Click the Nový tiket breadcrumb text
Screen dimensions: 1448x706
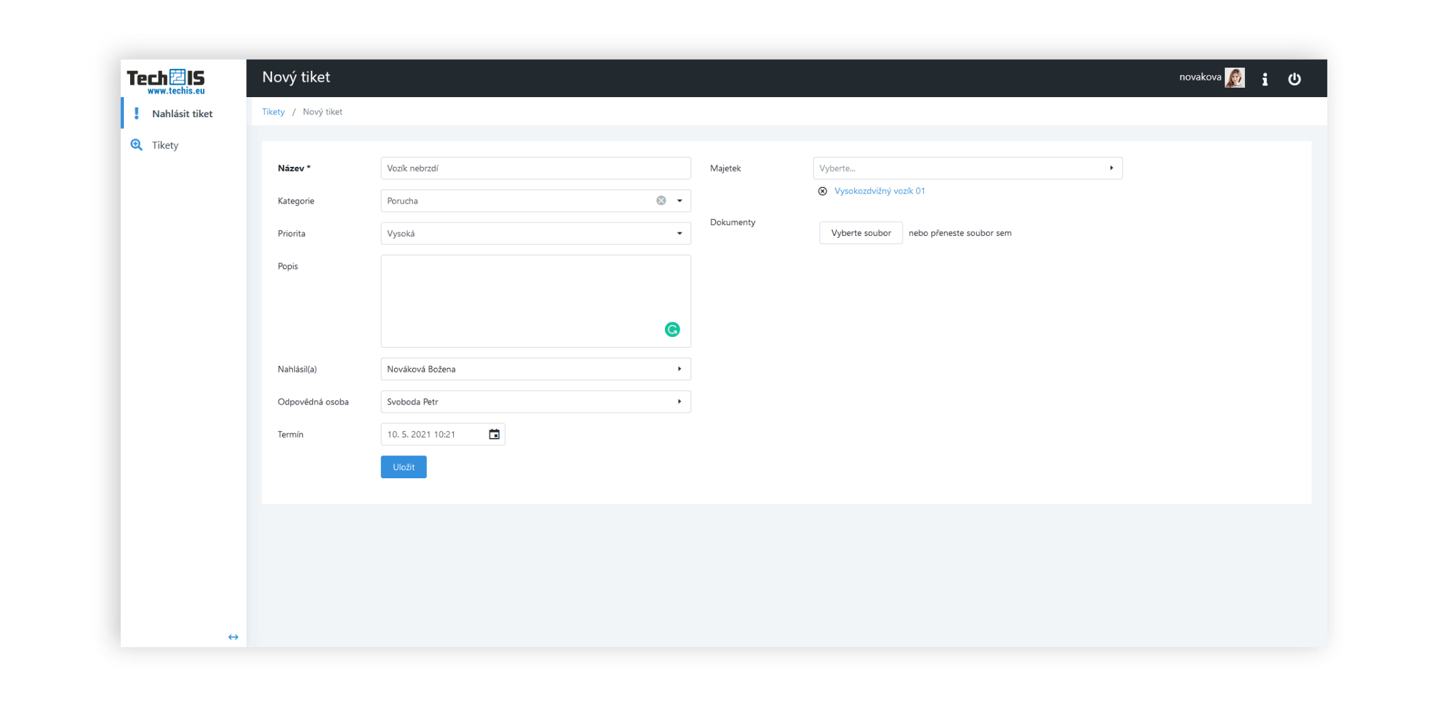322,112
